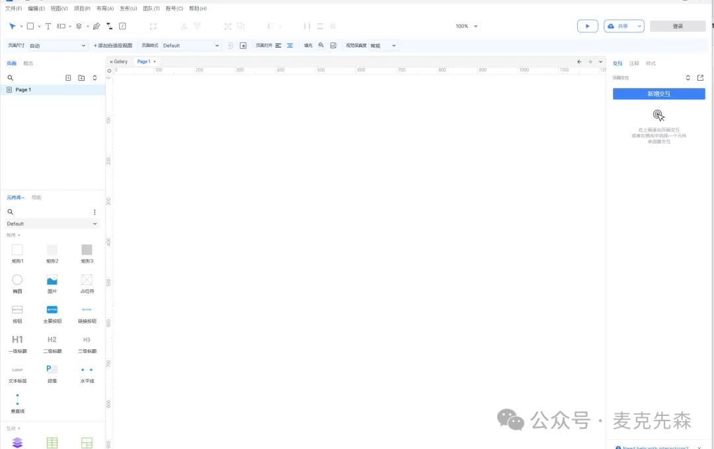The image size is (714, 449).
Task: Click the manage page styles icon
Action: tap(243, 46)
